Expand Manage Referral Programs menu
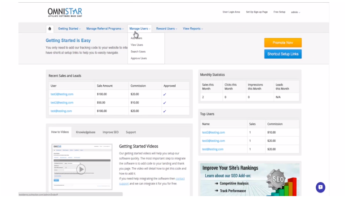This screenshot has height=201, width=345. coord(105,29)
